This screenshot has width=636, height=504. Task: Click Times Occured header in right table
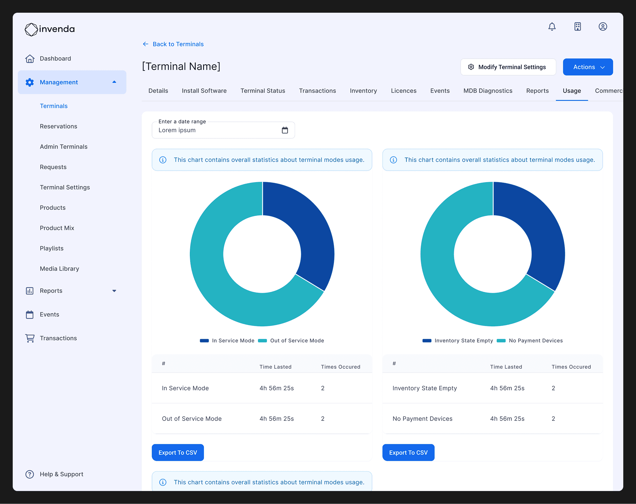(x=571, y=367)
